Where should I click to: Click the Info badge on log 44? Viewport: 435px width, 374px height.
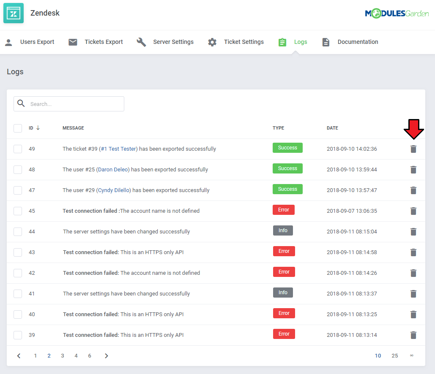point(283,230)
